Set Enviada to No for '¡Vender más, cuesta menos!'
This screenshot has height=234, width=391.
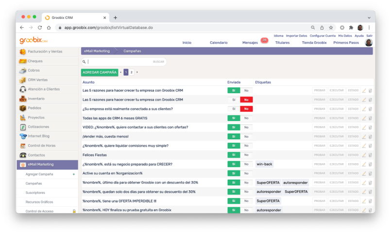[246, 136]
